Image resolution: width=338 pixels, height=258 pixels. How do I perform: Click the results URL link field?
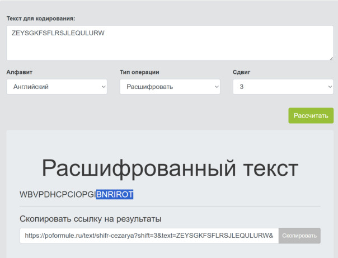pyautogui.click(x=149, y=236)
